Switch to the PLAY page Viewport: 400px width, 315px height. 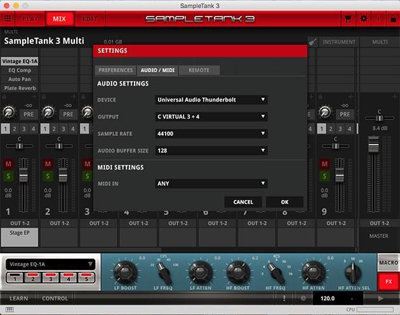30,19
